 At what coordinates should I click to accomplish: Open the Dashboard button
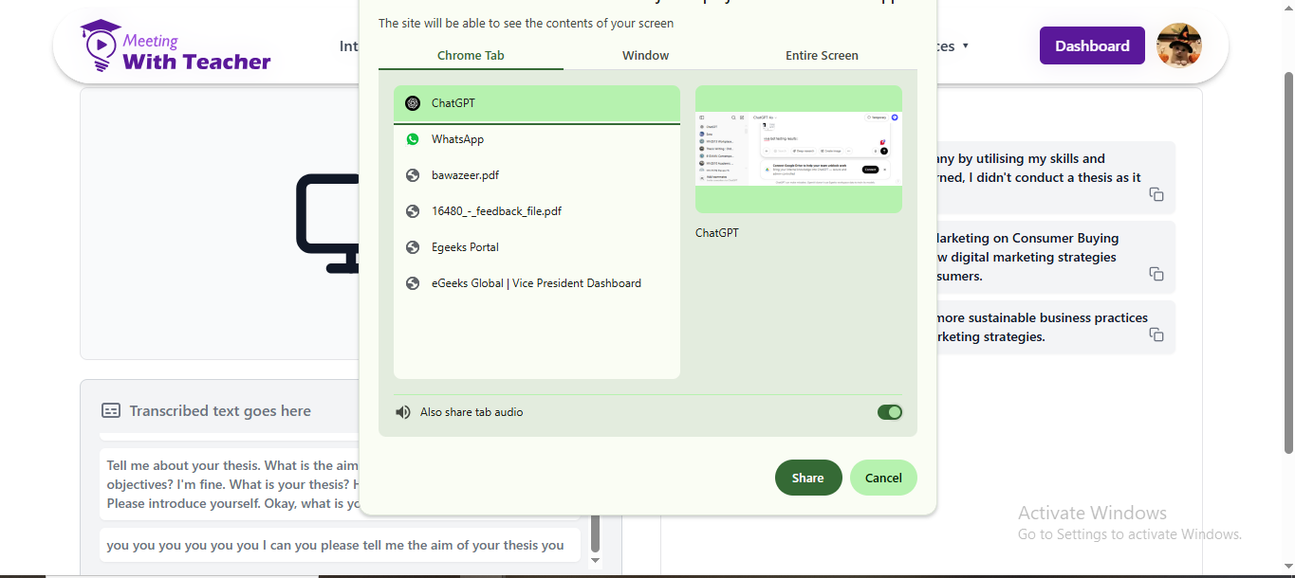1092,45
